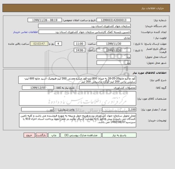The width and height of the screenshot is (175, 169).
Task: Click the خروج exit button
Action: coord(29,135)
